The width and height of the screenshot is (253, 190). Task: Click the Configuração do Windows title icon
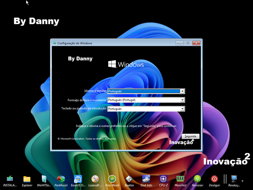(x=54, y=43)
